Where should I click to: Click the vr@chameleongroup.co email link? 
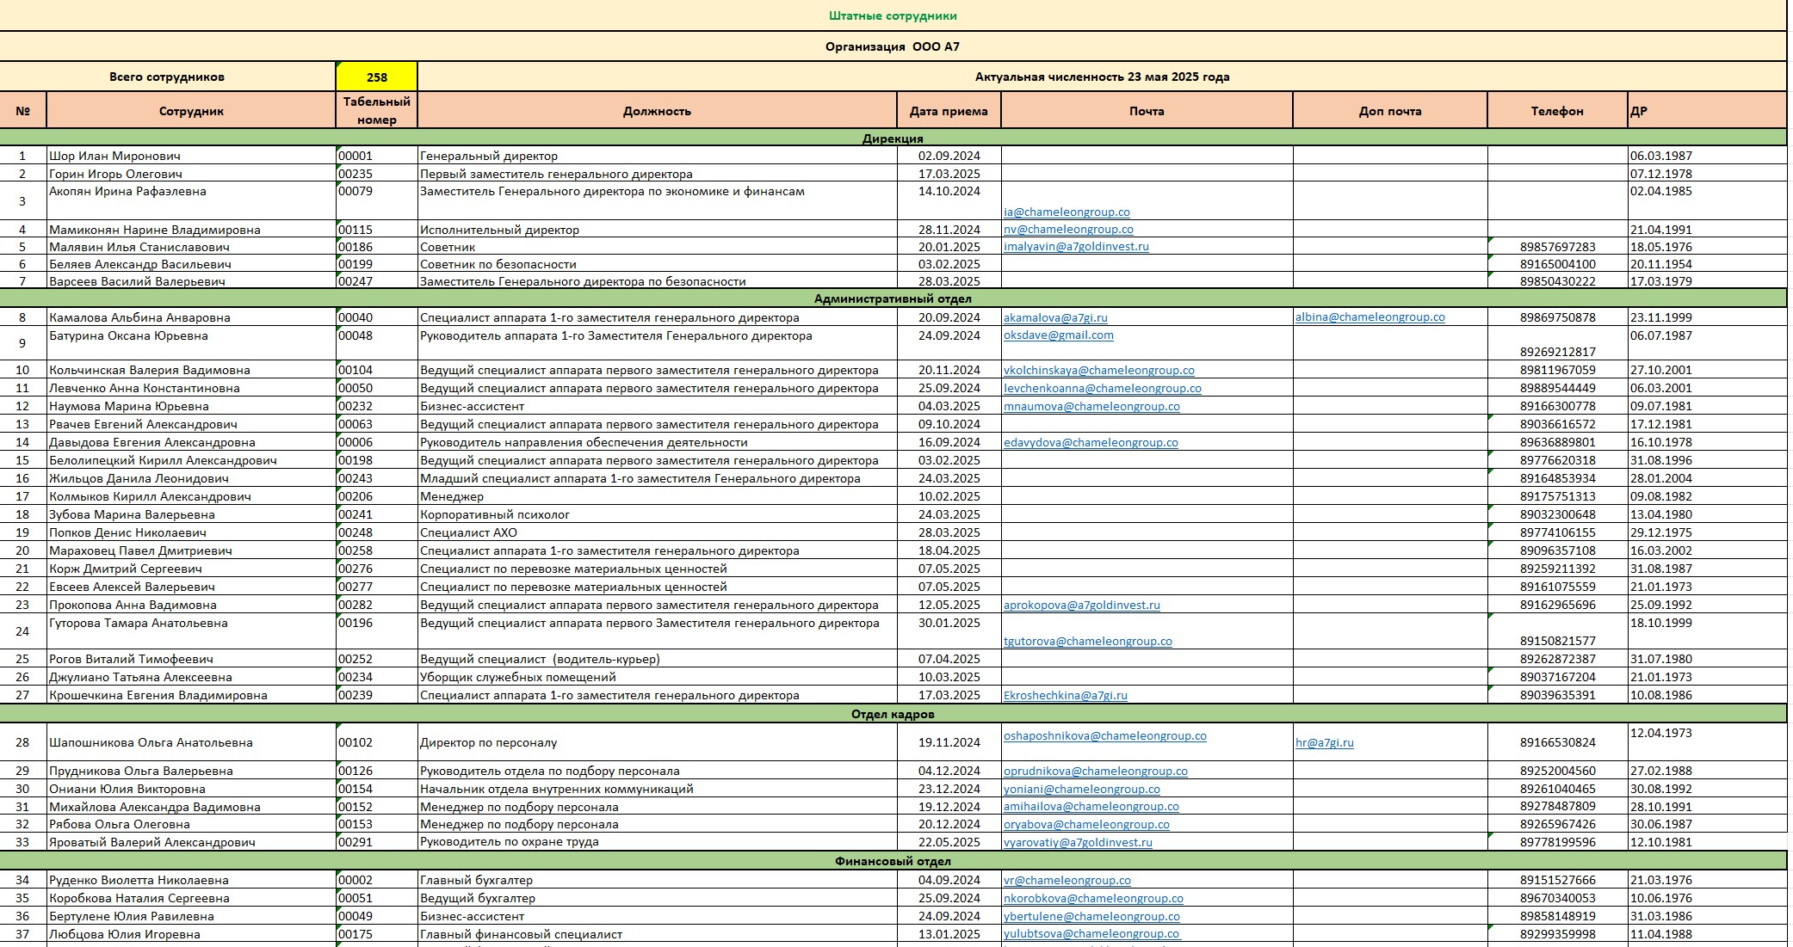[x=1067, y=881]
